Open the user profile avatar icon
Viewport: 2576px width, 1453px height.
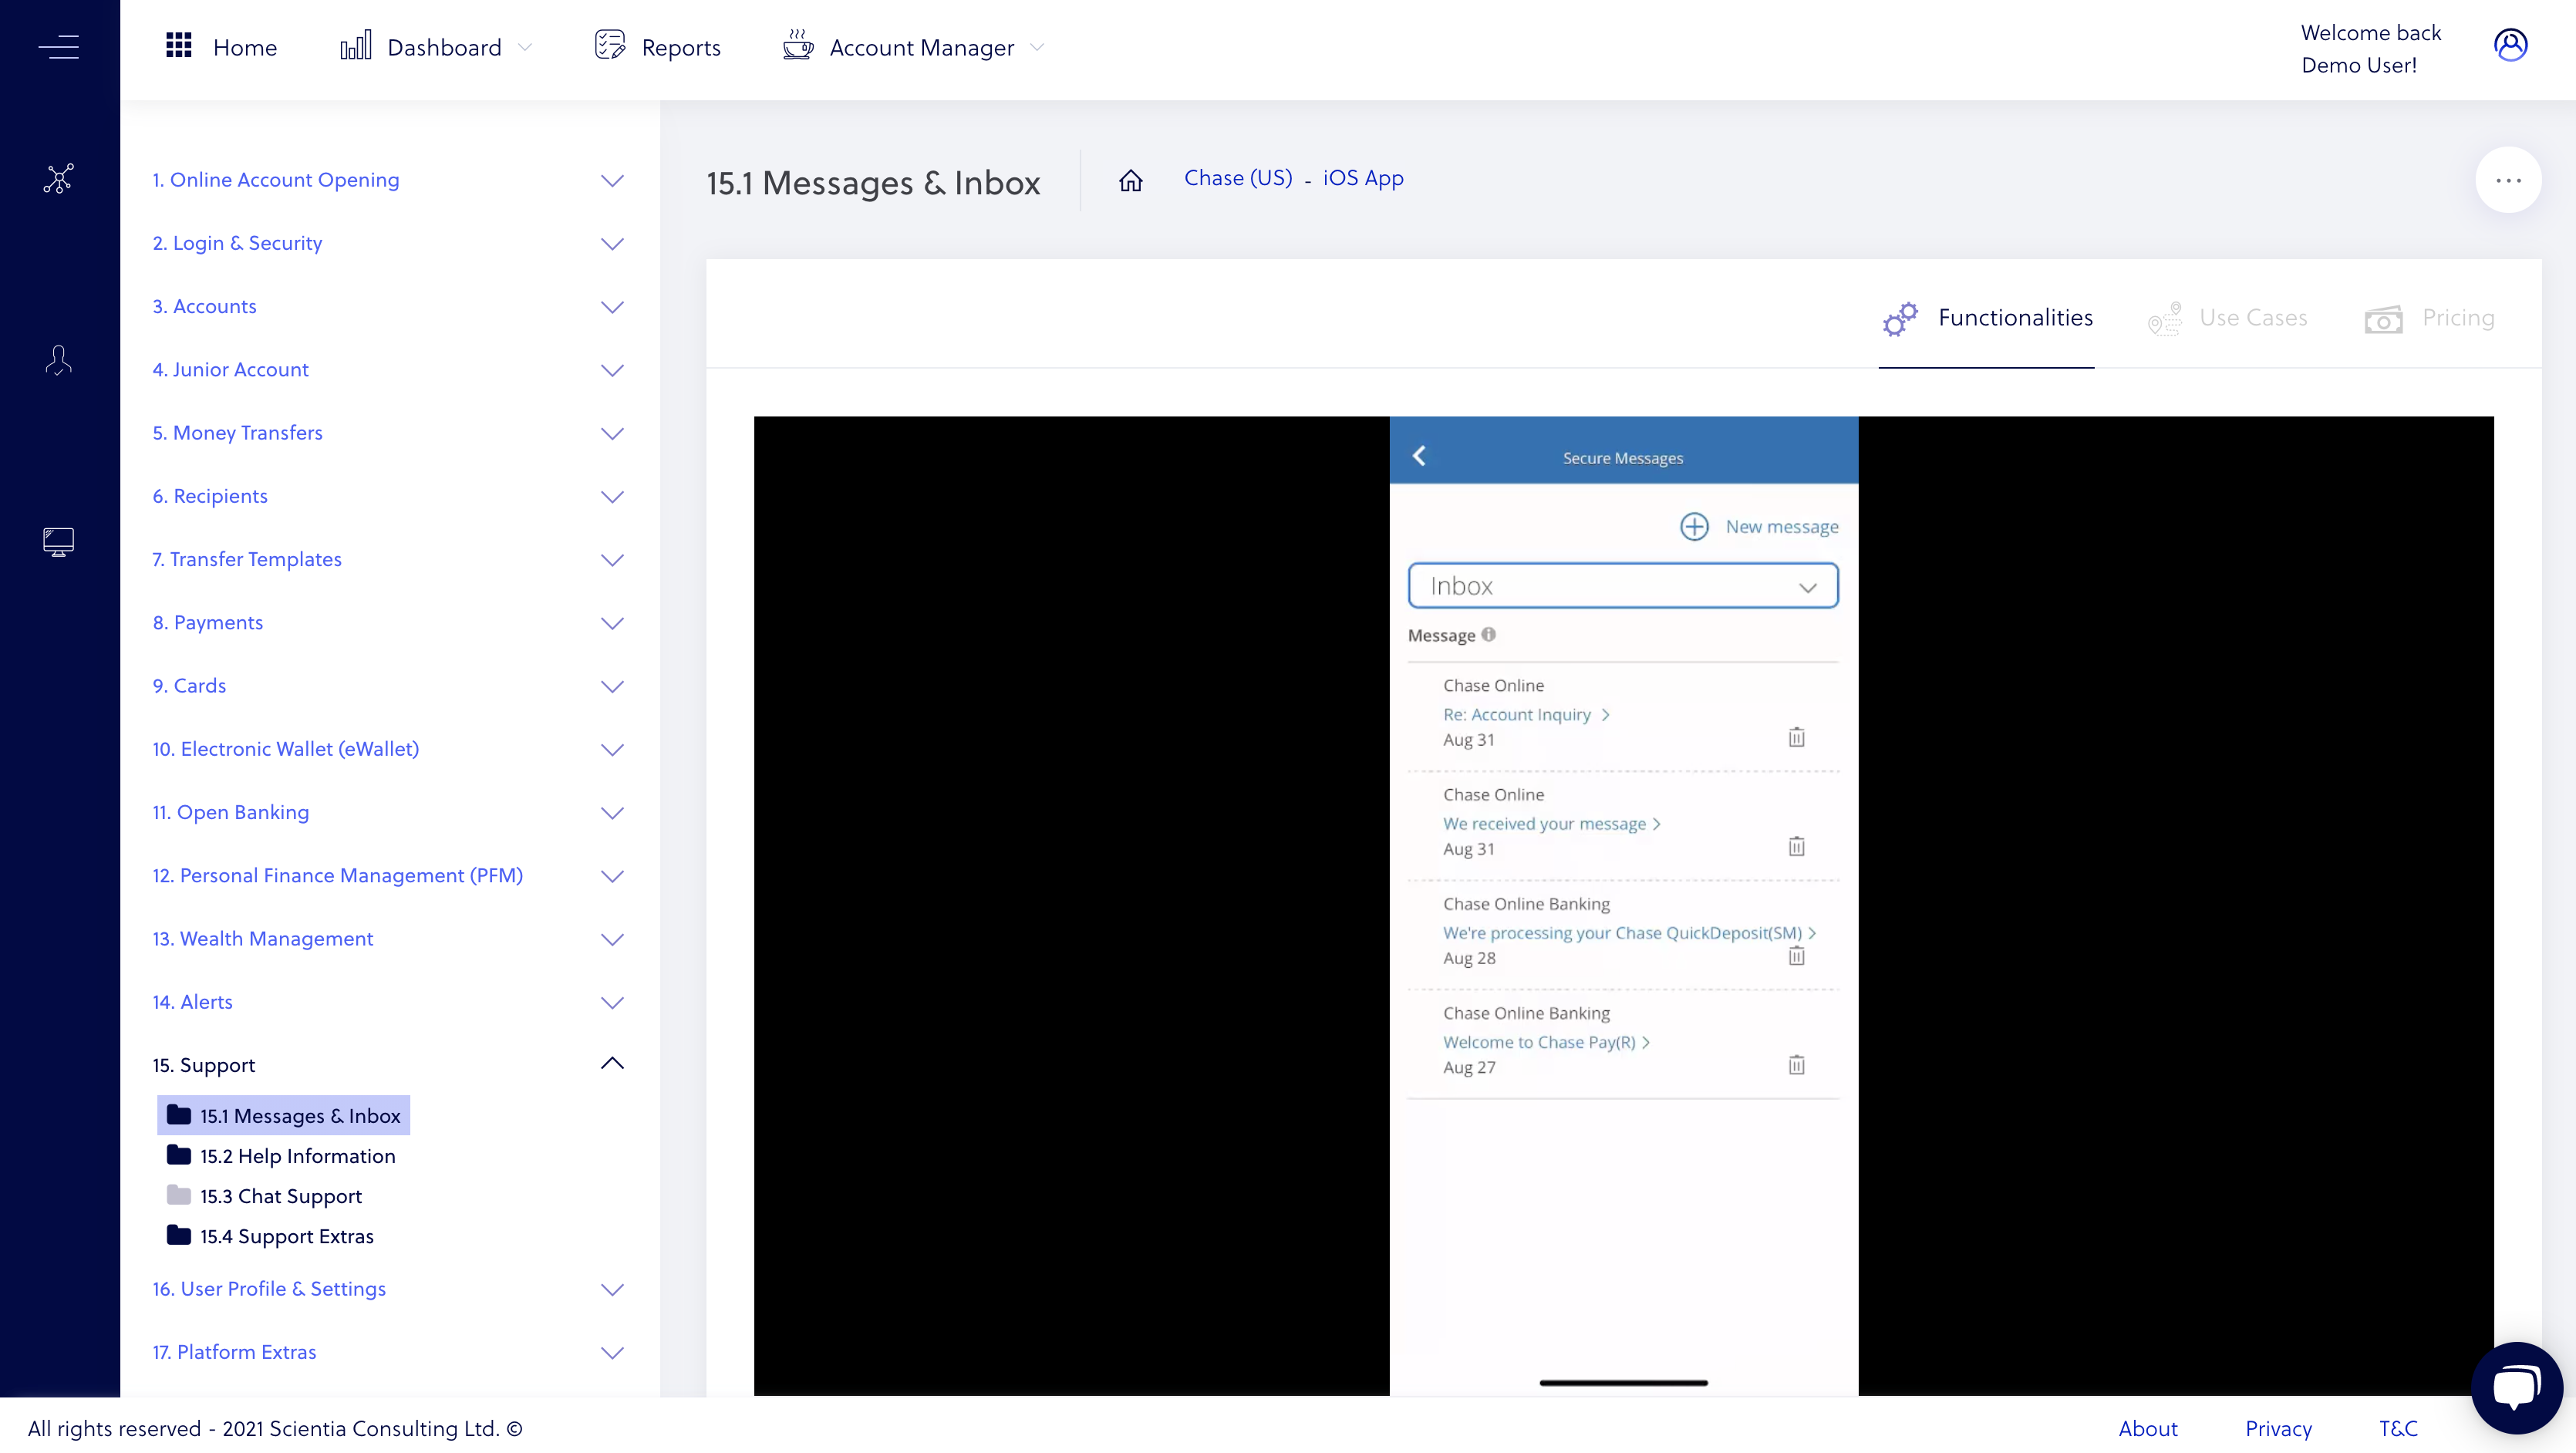click(x=2510, y=46)
